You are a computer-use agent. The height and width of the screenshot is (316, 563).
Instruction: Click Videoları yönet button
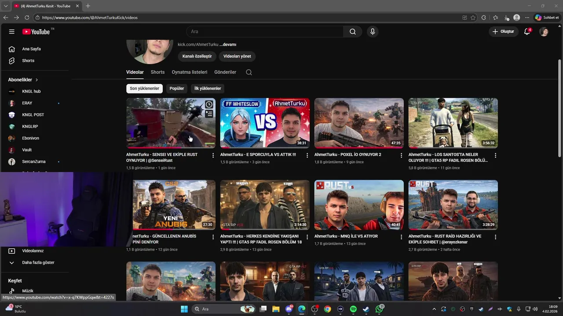tap(237, 56)
